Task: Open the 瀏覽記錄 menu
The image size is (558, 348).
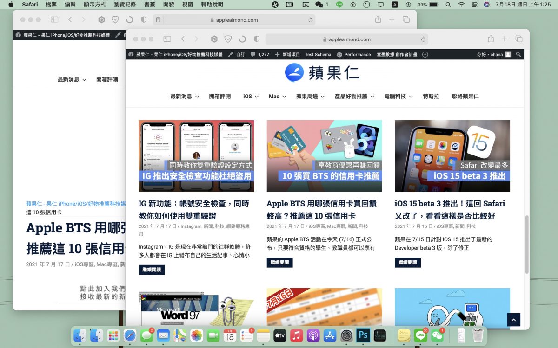Action: click(x=125, y=5)
